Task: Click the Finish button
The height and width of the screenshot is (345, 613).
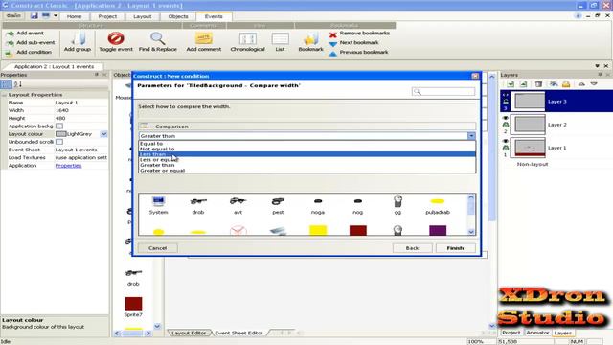Action: pyautogui.click(x=456, y=248)
